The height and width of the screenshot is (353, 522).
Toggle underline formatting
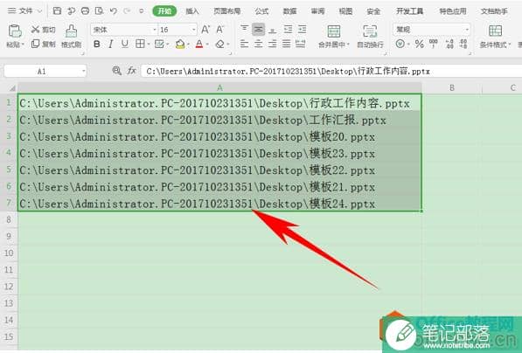(124, 44)
